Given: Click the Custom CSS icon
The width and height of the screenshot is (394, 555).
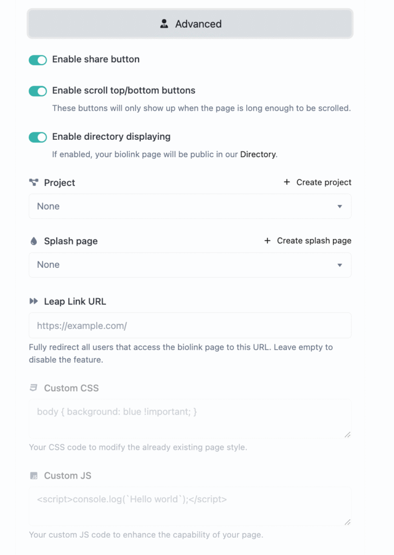Looking at the screenshot, I should 34,388.
